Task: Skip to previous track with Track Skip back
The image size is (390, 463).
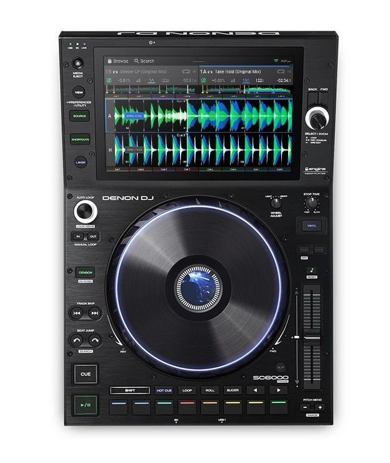Action: 77,313
